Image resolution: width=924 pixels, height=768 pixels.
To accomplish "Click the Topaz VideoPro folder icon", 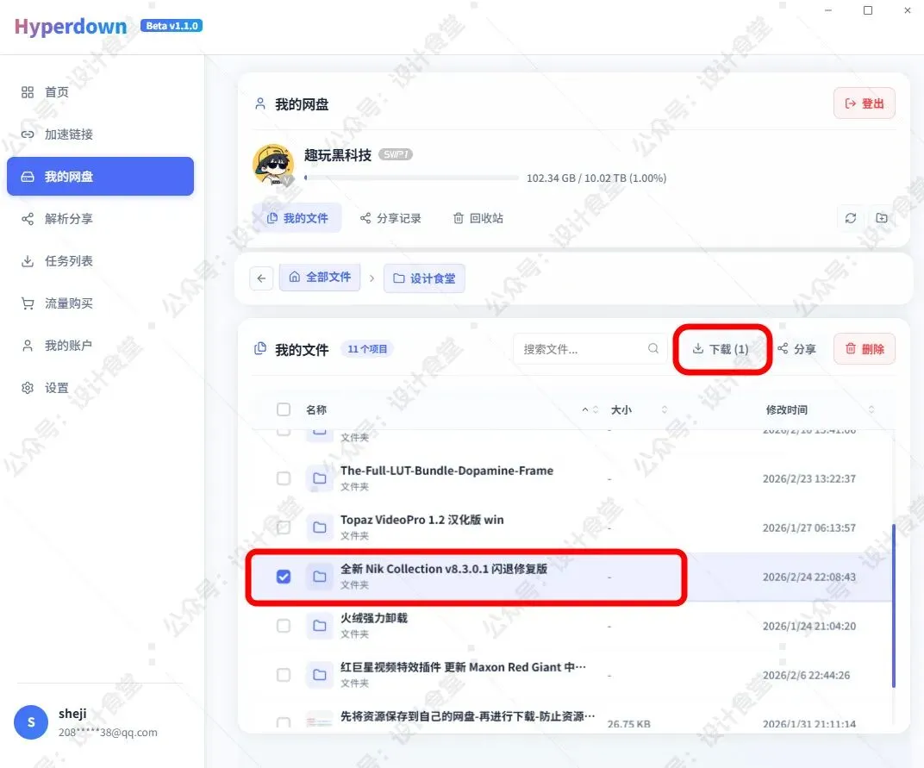I will coord(320,527).
